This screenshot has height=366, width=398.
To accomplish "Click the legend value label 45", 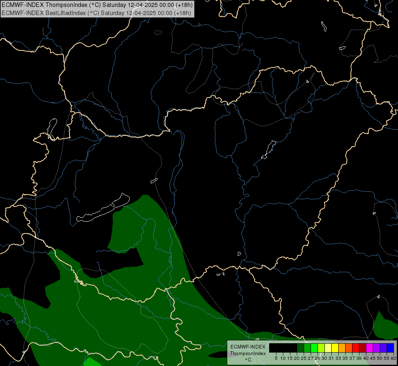I will 373,358.
